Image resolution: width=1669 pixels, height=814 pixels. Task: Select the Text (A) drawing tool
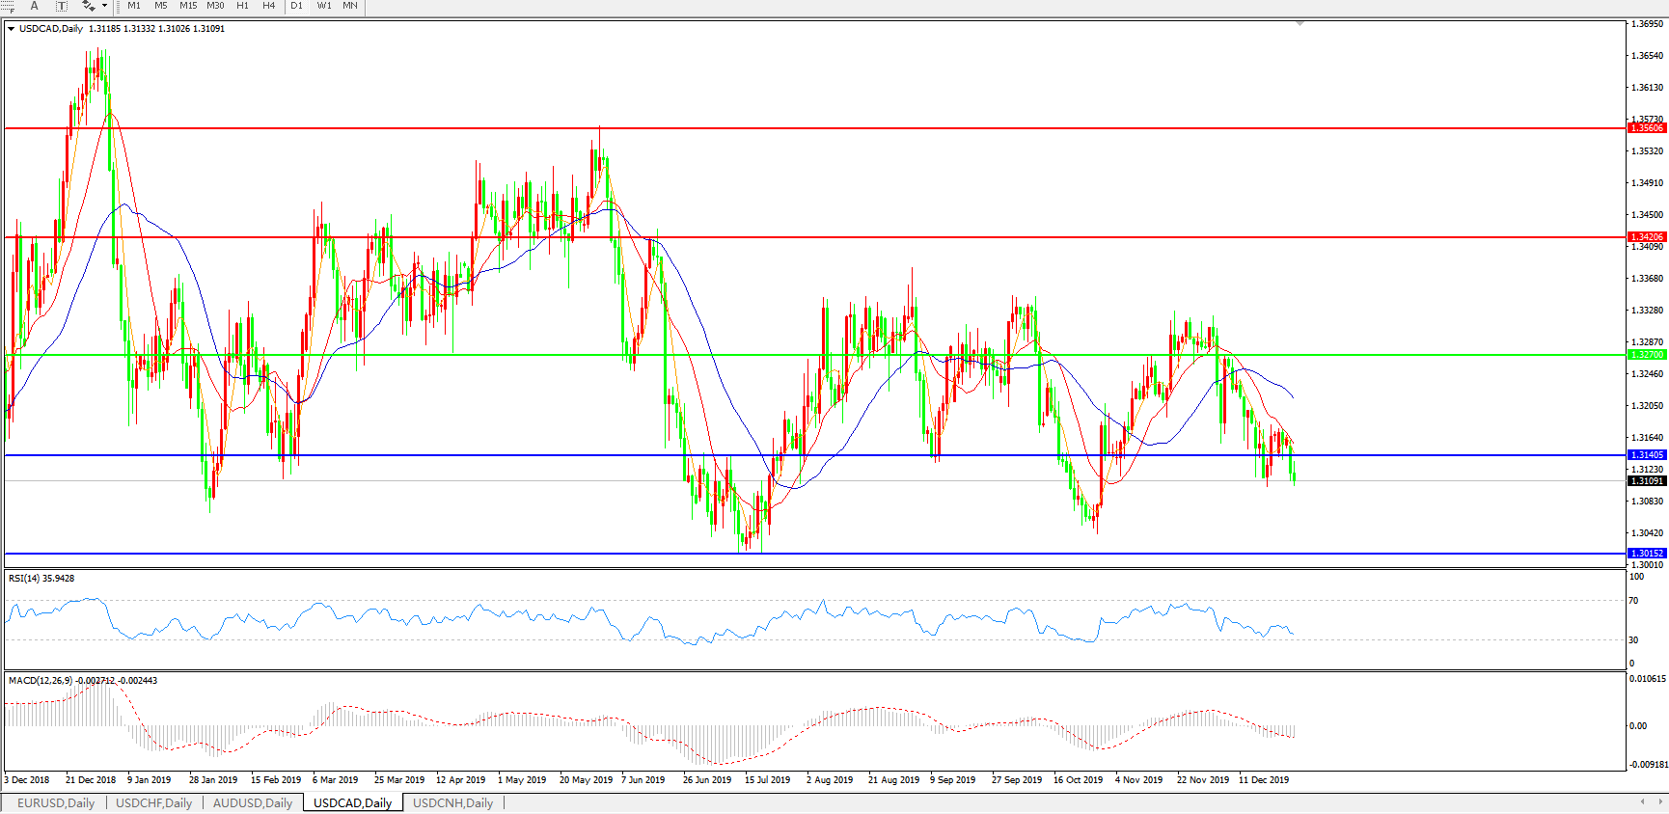pos(35,6)
